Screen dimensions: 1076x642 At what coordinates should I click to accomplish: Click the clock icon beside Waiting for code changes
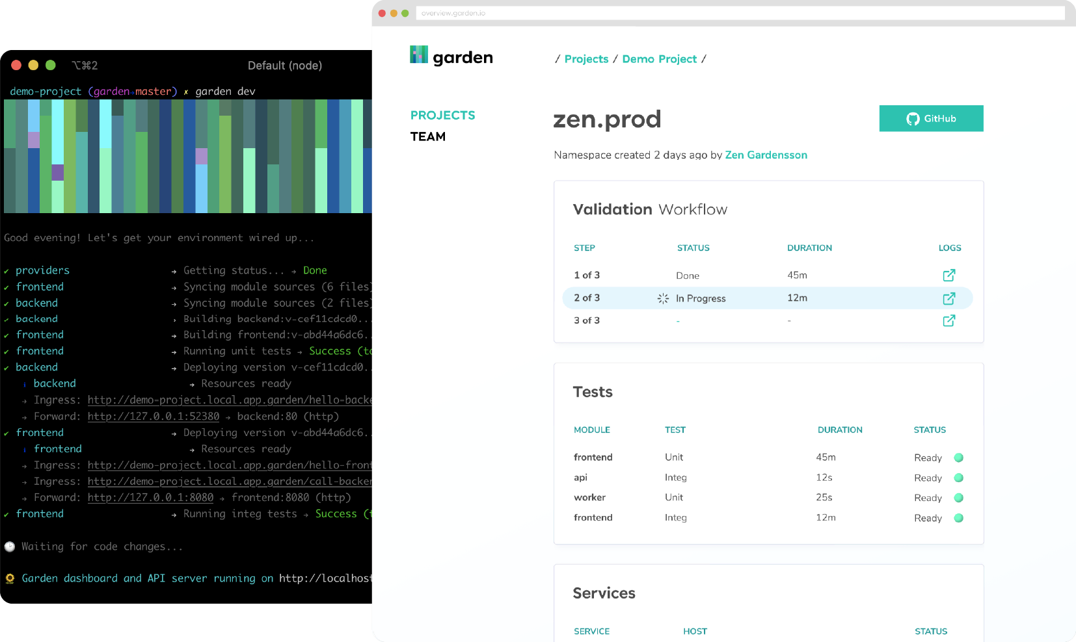point(10,546)
